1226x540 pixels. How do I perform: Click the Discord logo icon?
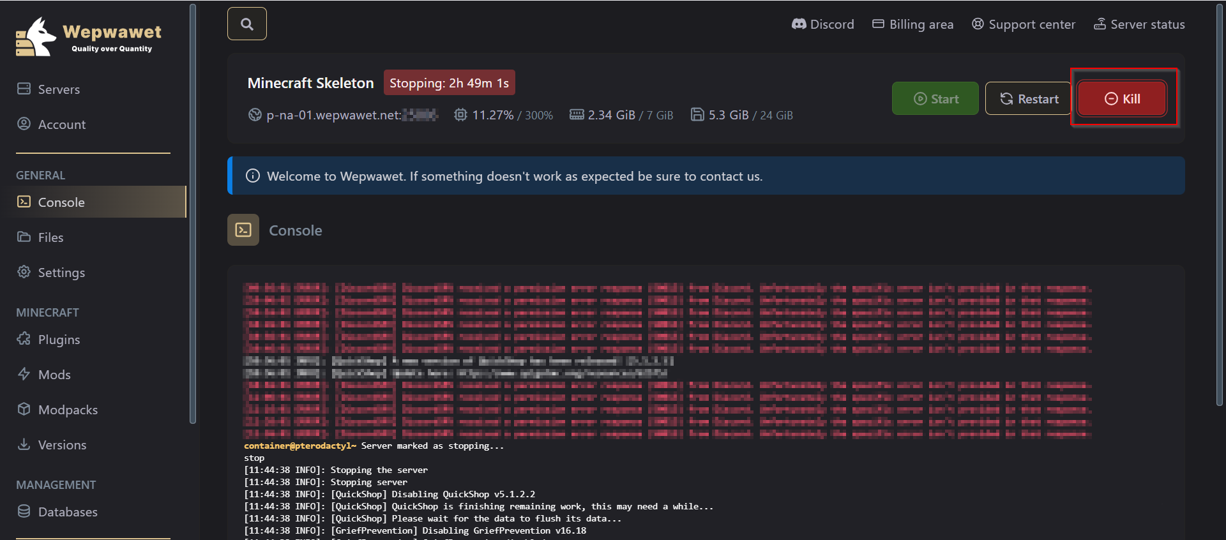799,24
